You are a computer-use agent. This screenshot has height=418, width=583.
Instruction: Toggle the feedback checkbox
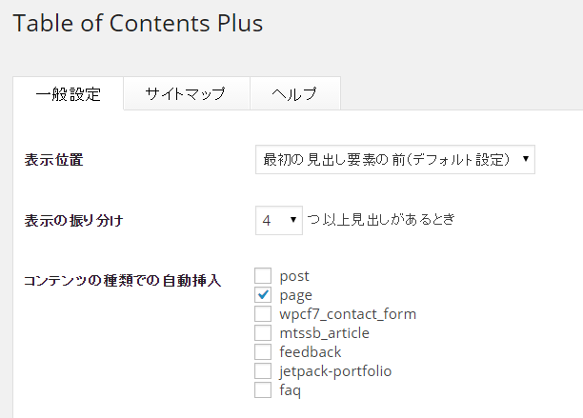click(x=264, y=352)
